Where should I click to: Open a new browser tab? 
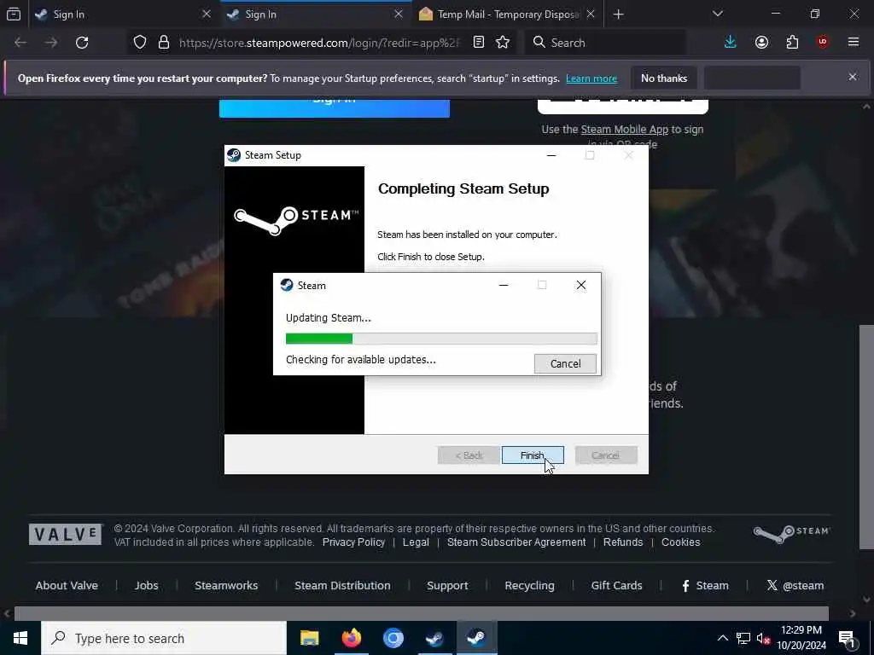coord(618,14)
